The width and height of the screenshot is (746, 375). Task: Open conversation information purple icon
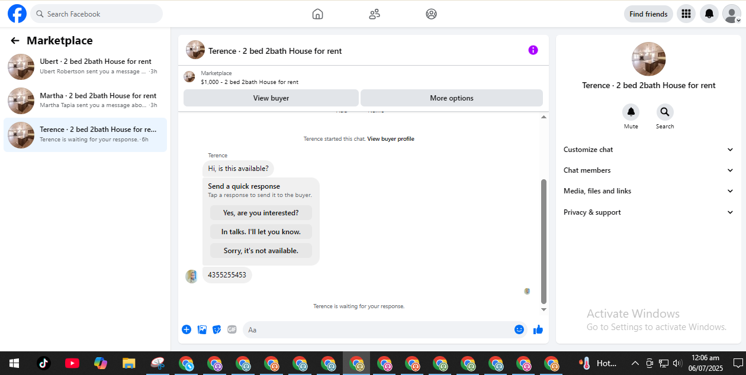pos(533,50)
